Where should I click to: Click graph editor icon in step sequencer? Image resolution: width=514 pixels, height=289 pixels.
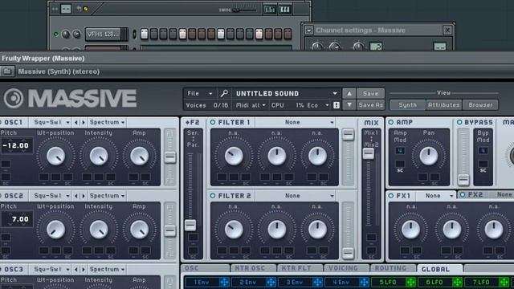point(270,9)
